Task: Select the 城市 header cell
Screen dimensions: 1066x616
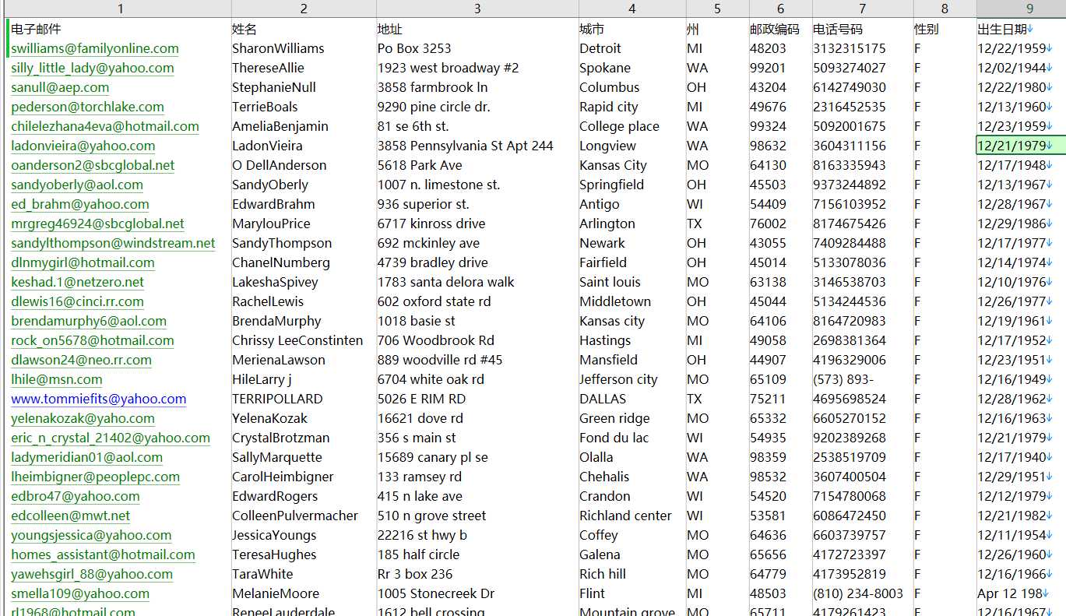Action: pos(632,29)
